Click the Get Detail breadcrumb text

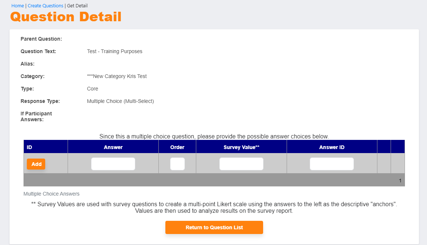[x=77, y=6]
